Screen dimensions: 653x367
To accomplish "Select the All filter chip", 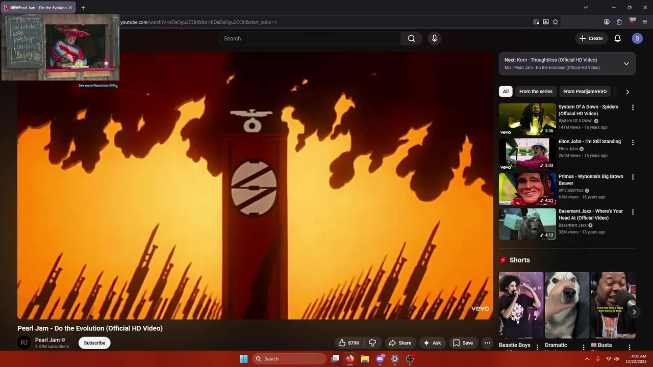I will 506,92.
